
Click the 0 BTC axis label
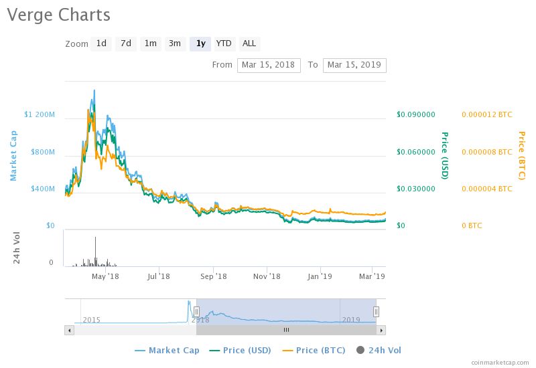coord(472,225)
